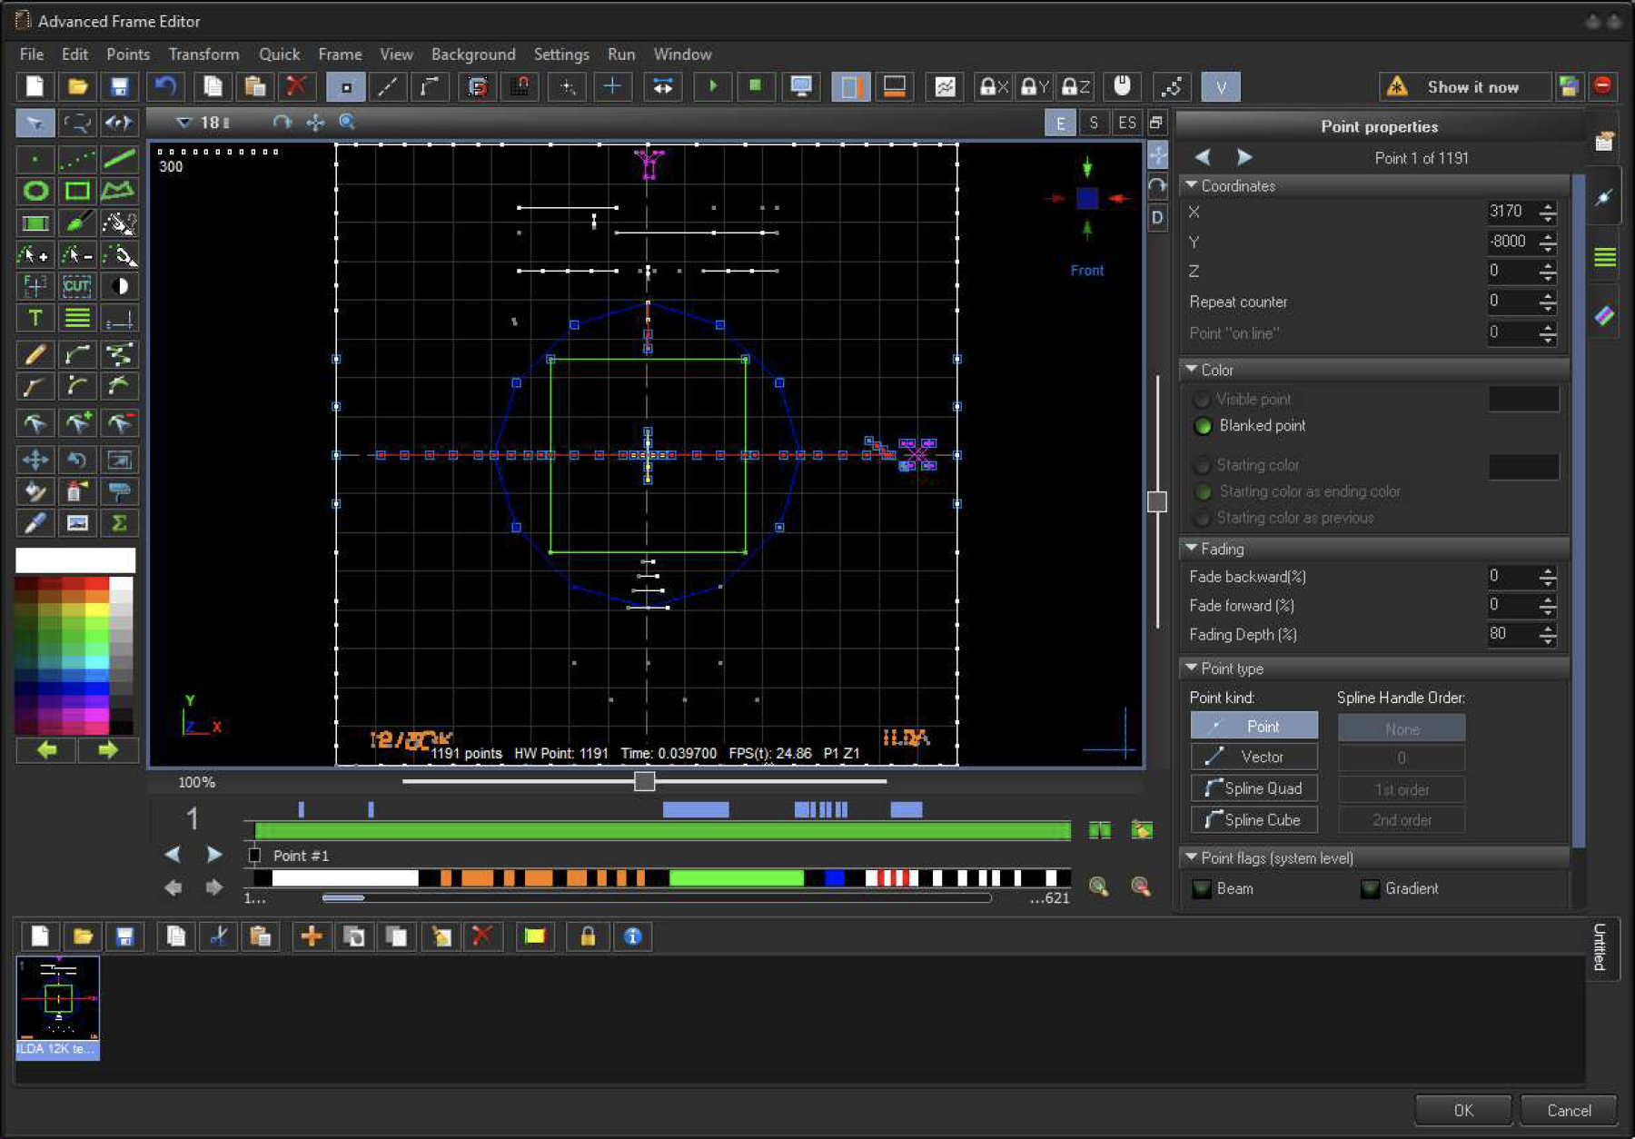Go to next point with the blue right arrow
Screen dimensions: 1635x1139
click(x=1244, y=157)
